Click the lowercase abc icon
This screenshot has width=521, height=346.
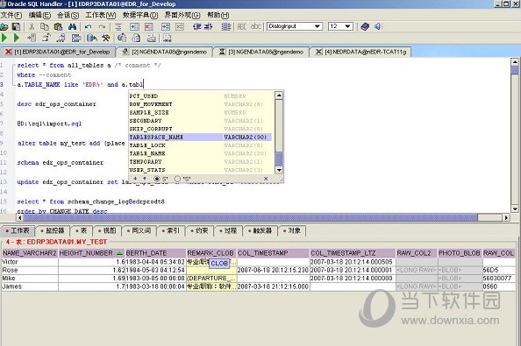click(x=255, y=26)
